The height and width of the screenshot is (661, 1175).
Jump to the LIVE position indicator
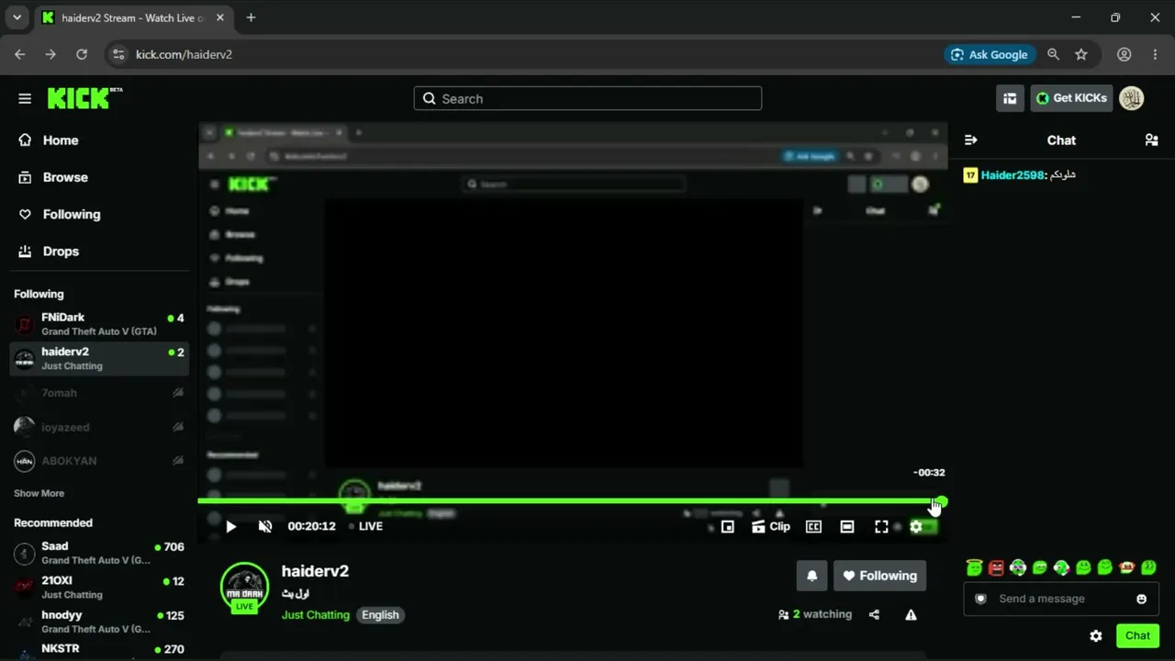pyautogui.click(x=365, y=526)
